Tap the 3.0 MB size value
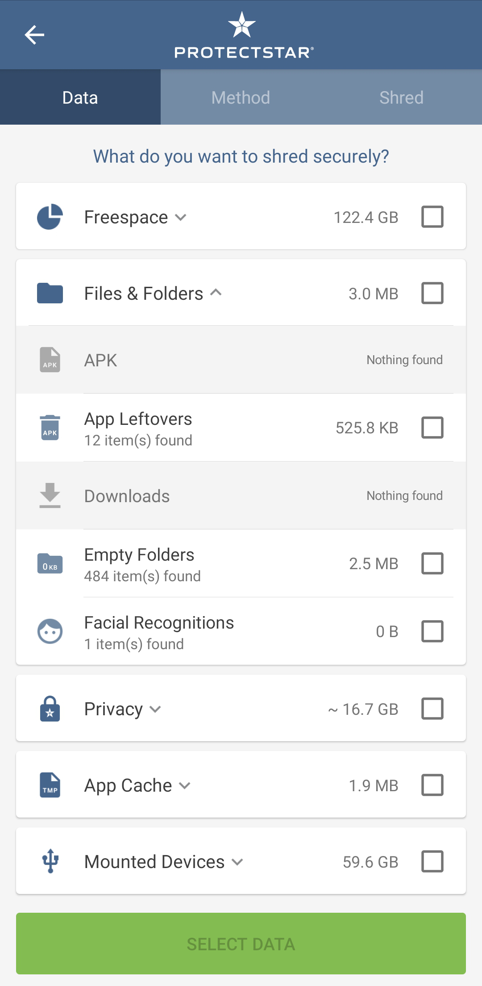 374,294
